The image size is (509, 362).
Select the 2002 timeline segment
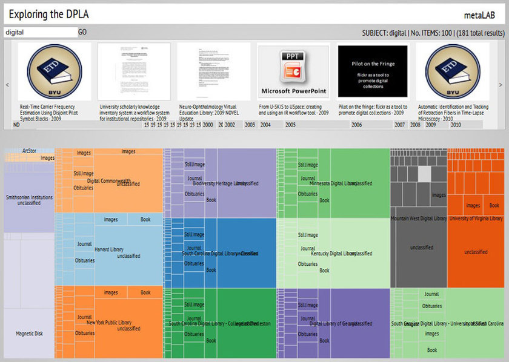pos(233,125)
